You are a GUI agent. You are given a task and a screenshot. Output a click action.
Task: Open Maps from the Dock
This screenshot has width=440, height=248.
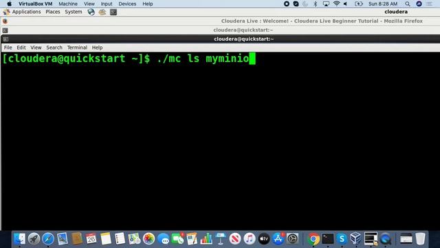[134, 239]
